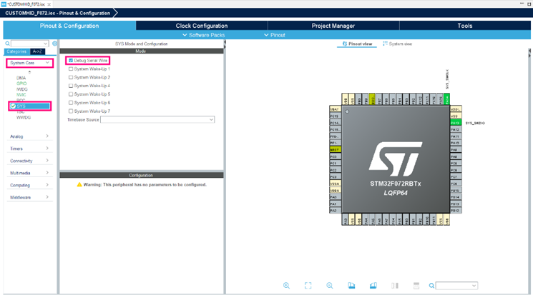Click the CUSTOMHID_F072.ioc breadcrumb
533x295 pixels.
[x=57, y=13]
